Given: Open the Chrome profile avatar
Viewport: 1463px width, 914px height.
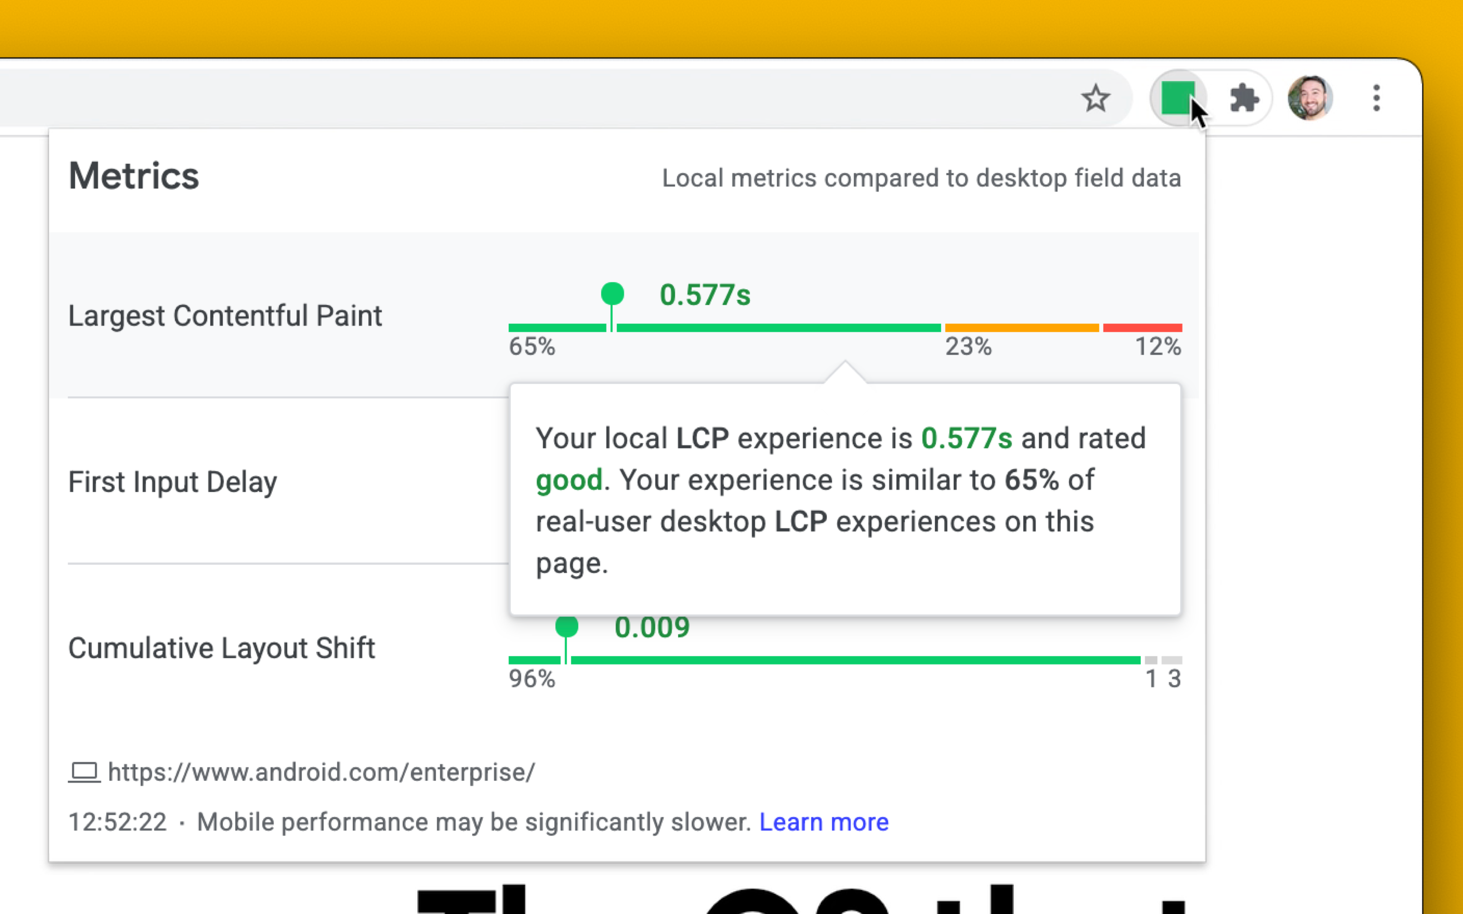Looking at the screenshot, I should [x=1310, y=98].
